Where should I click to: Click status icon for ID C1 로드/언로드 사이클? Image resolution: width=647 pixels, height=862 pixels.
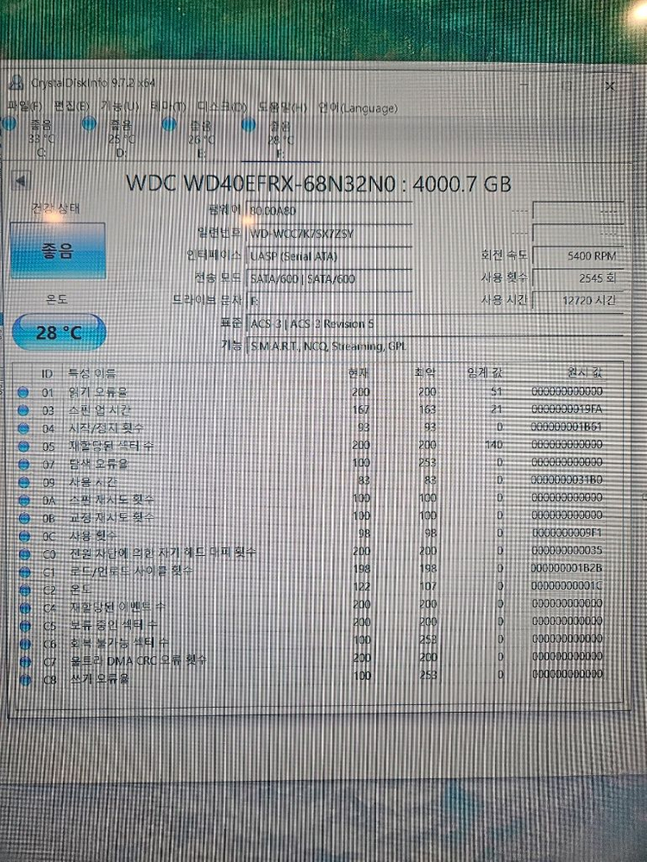pyautogui.click(x=25, y=572)
